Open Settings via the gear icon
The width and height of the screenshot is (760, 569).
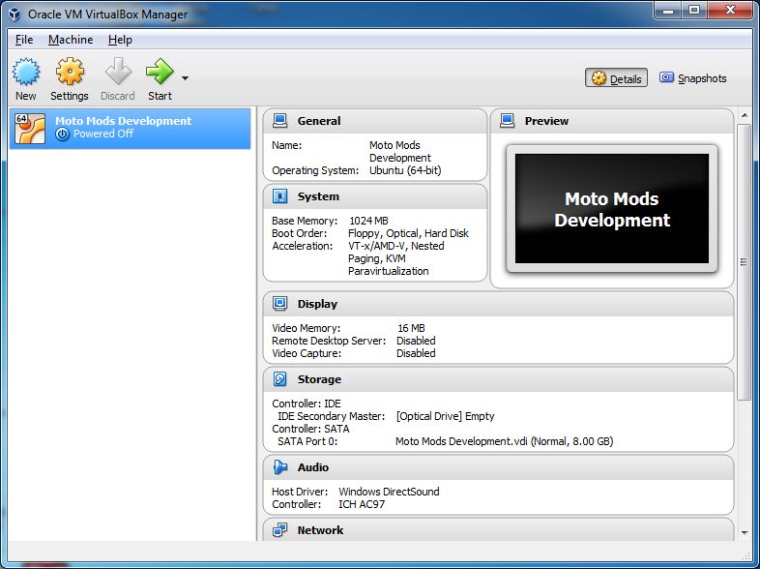tap(70, 72)
